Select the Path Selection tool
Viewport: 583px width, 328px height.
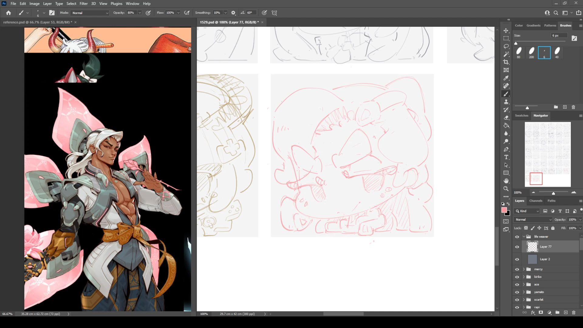coord(506,165)
